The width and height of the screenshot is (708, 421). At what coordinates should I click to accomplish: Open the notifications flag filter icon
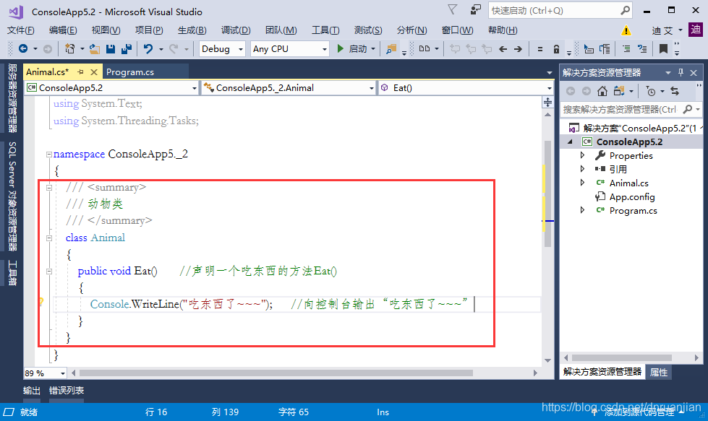[x=453, y=9]
